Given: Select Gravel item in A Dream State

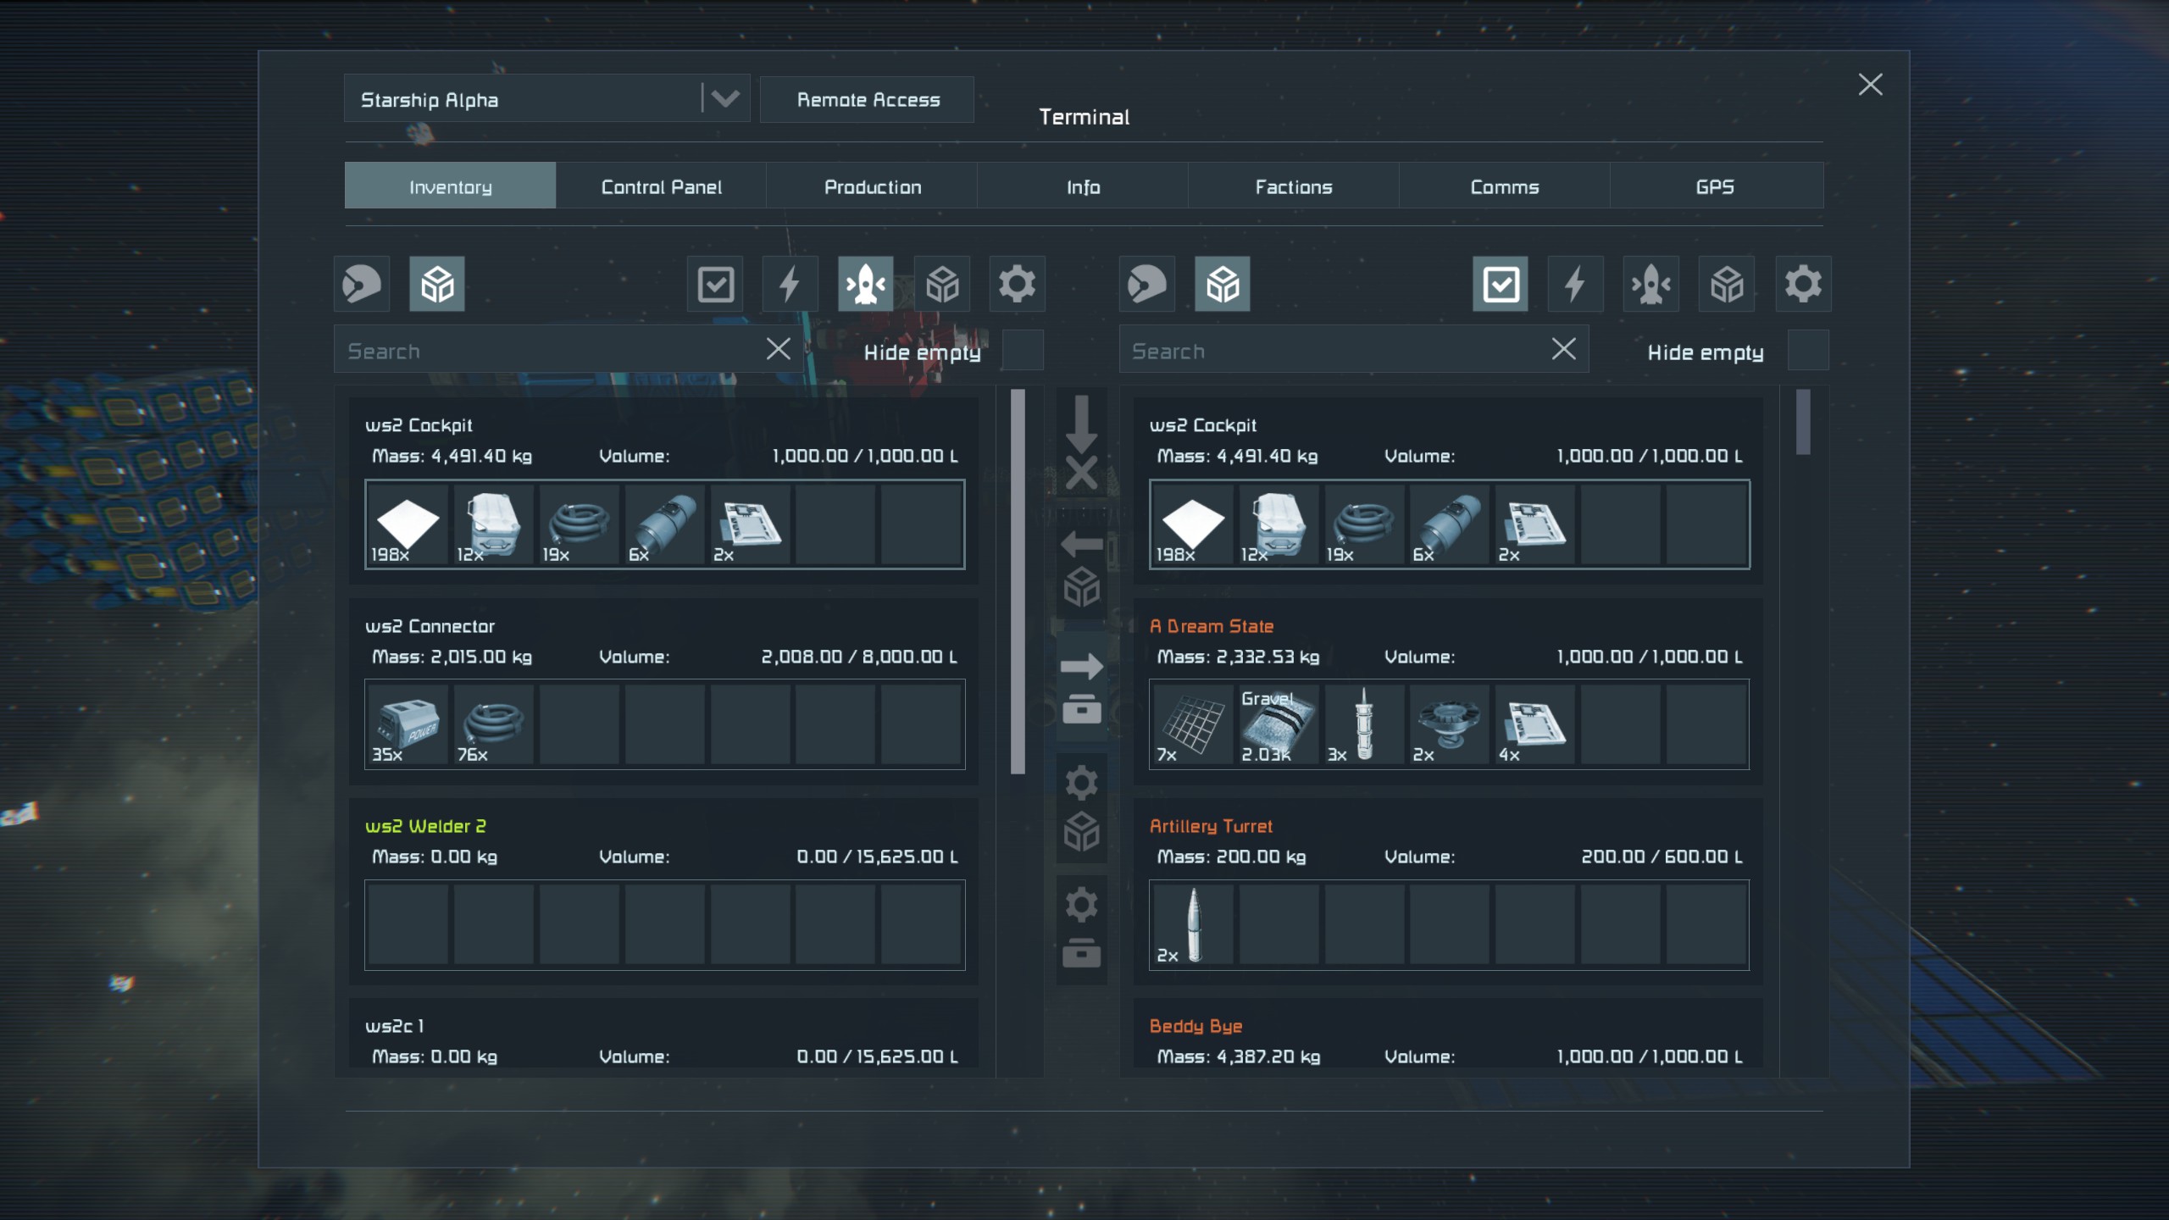Looking at the screenshot, I should (x=1278, y=725).
